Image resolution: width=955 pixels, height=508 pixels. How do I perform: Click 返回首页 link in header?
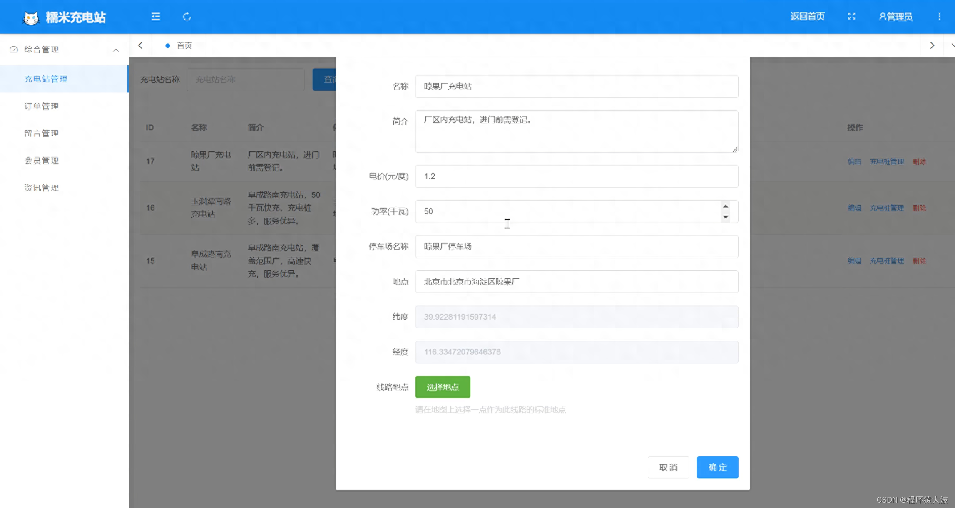(807, 17)
